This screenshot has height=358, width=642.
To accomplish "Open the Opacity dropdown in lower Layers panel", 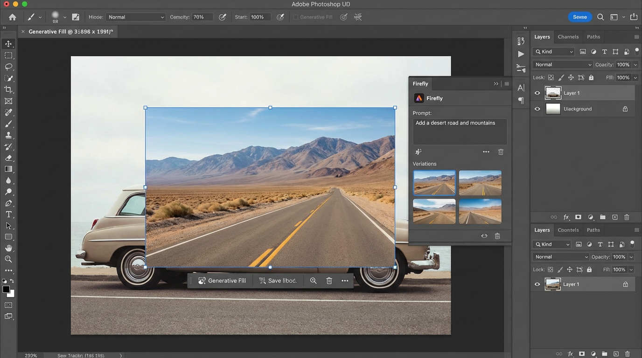I will tap(631, 257).
